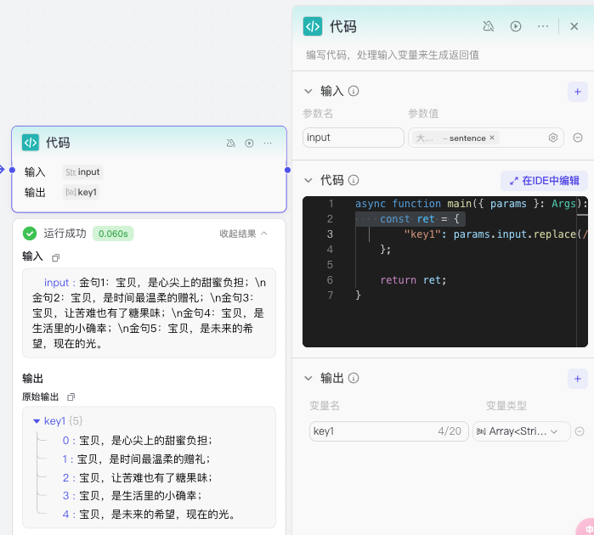Copy the run input with the copy icon
Screen dimensions: 594x535
point(56,258)
